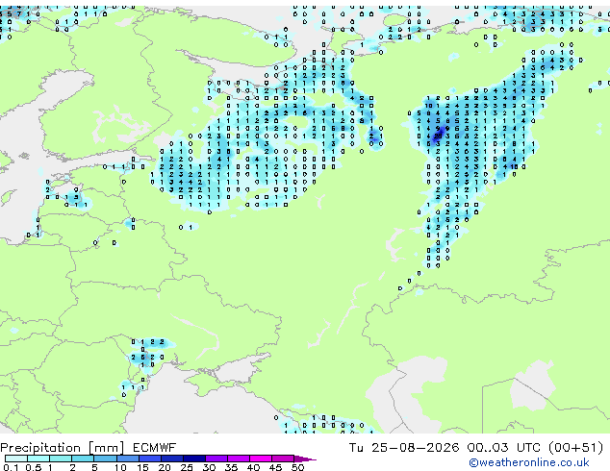The image size is (610, 471).
Task: Click the legend value '0.1'
Action: point(11,467)
